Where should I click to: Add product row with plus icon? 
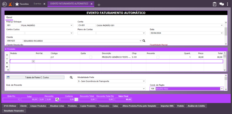pos(7,55)
